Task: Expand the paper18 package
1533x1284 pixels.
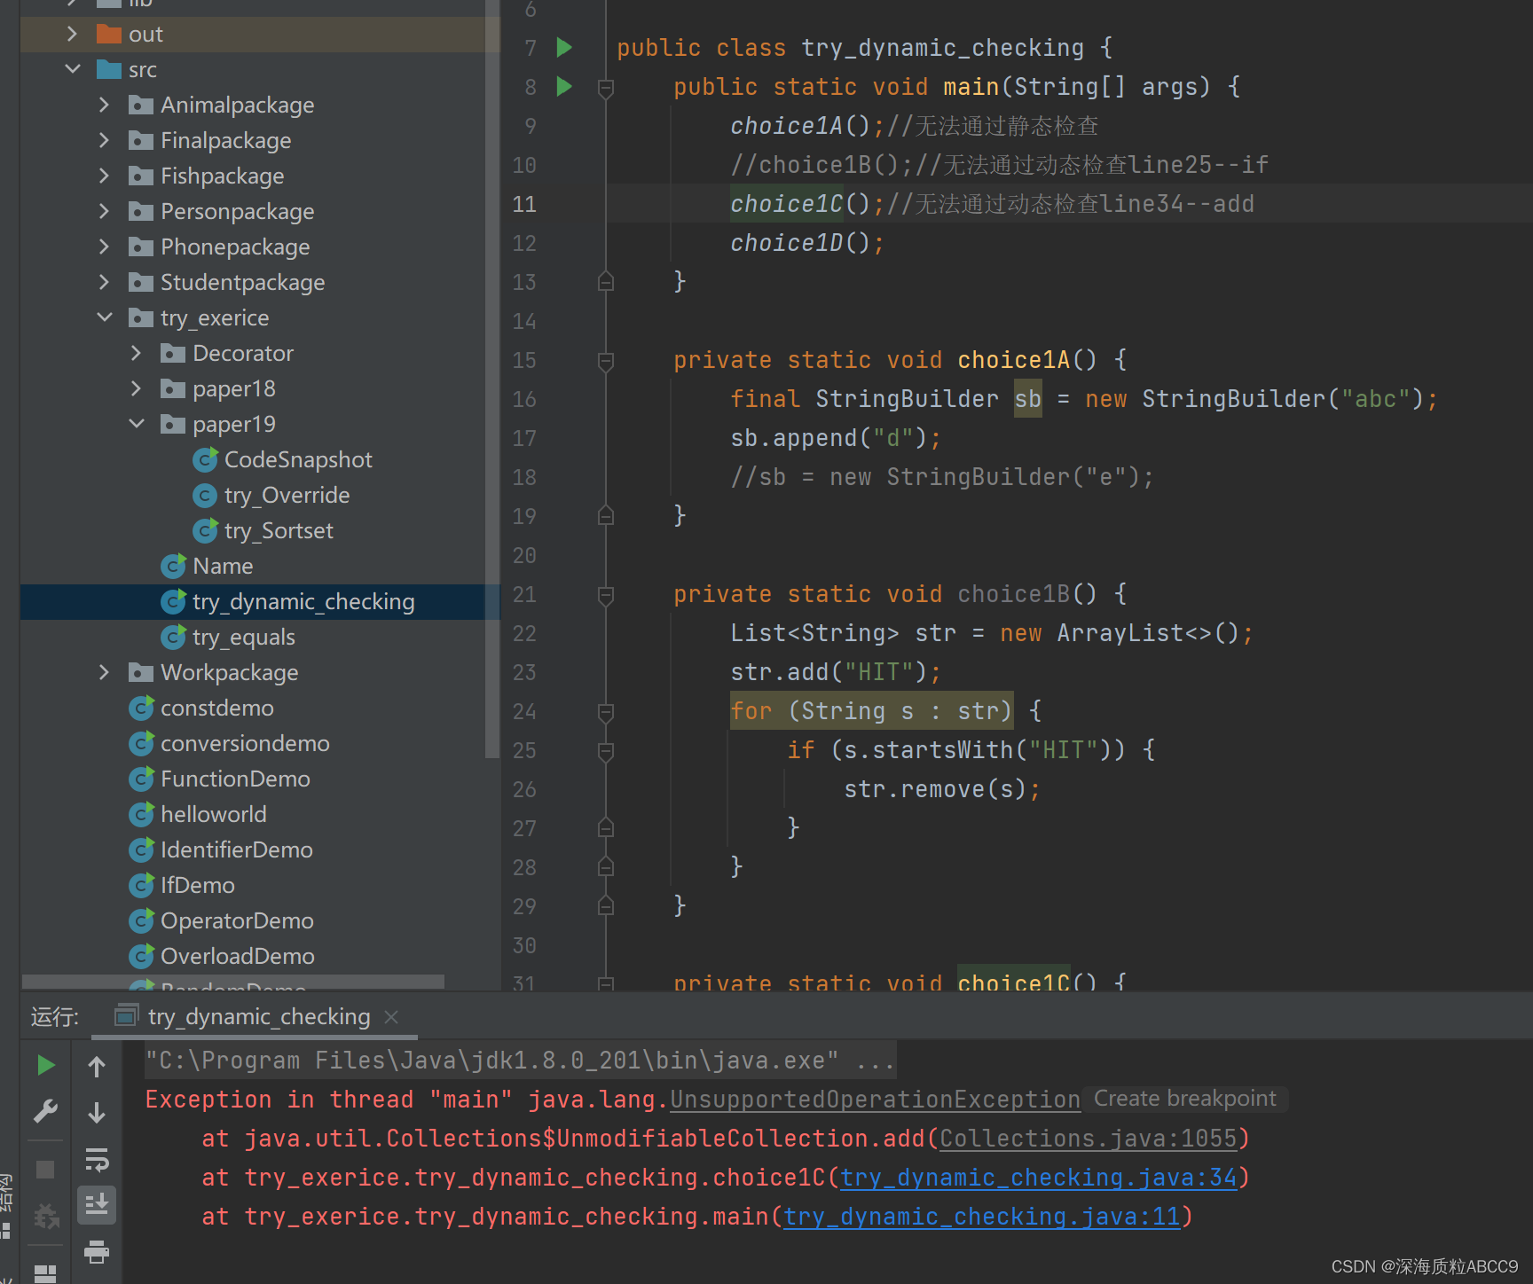Action: (136, 388)
